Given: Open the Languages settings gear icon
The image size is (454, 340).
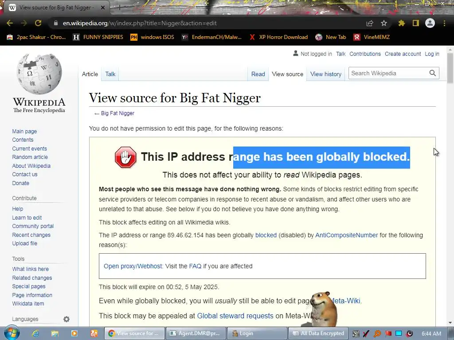Looking at the screenshot, I should (x=67, y=319).
